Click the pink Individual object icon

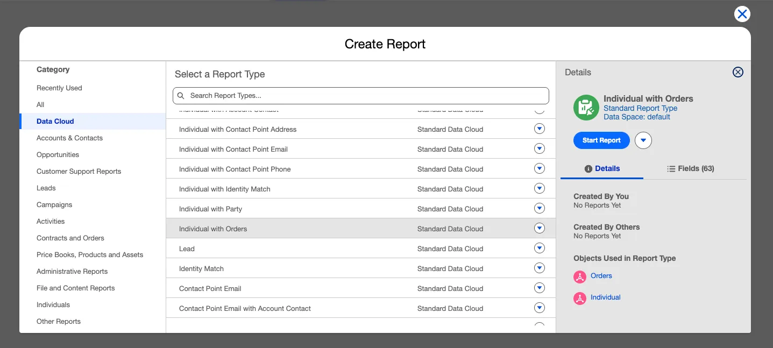coord(579,298)
